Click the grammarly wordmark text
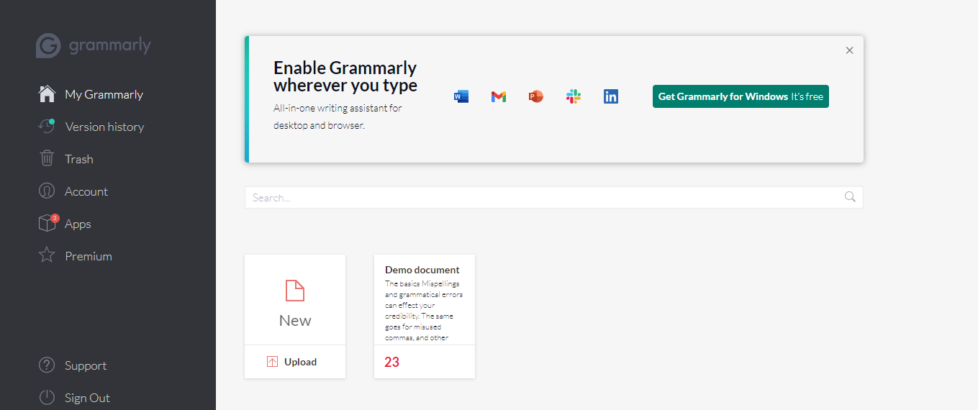The image size is (978, 410). tap(110, 46)
